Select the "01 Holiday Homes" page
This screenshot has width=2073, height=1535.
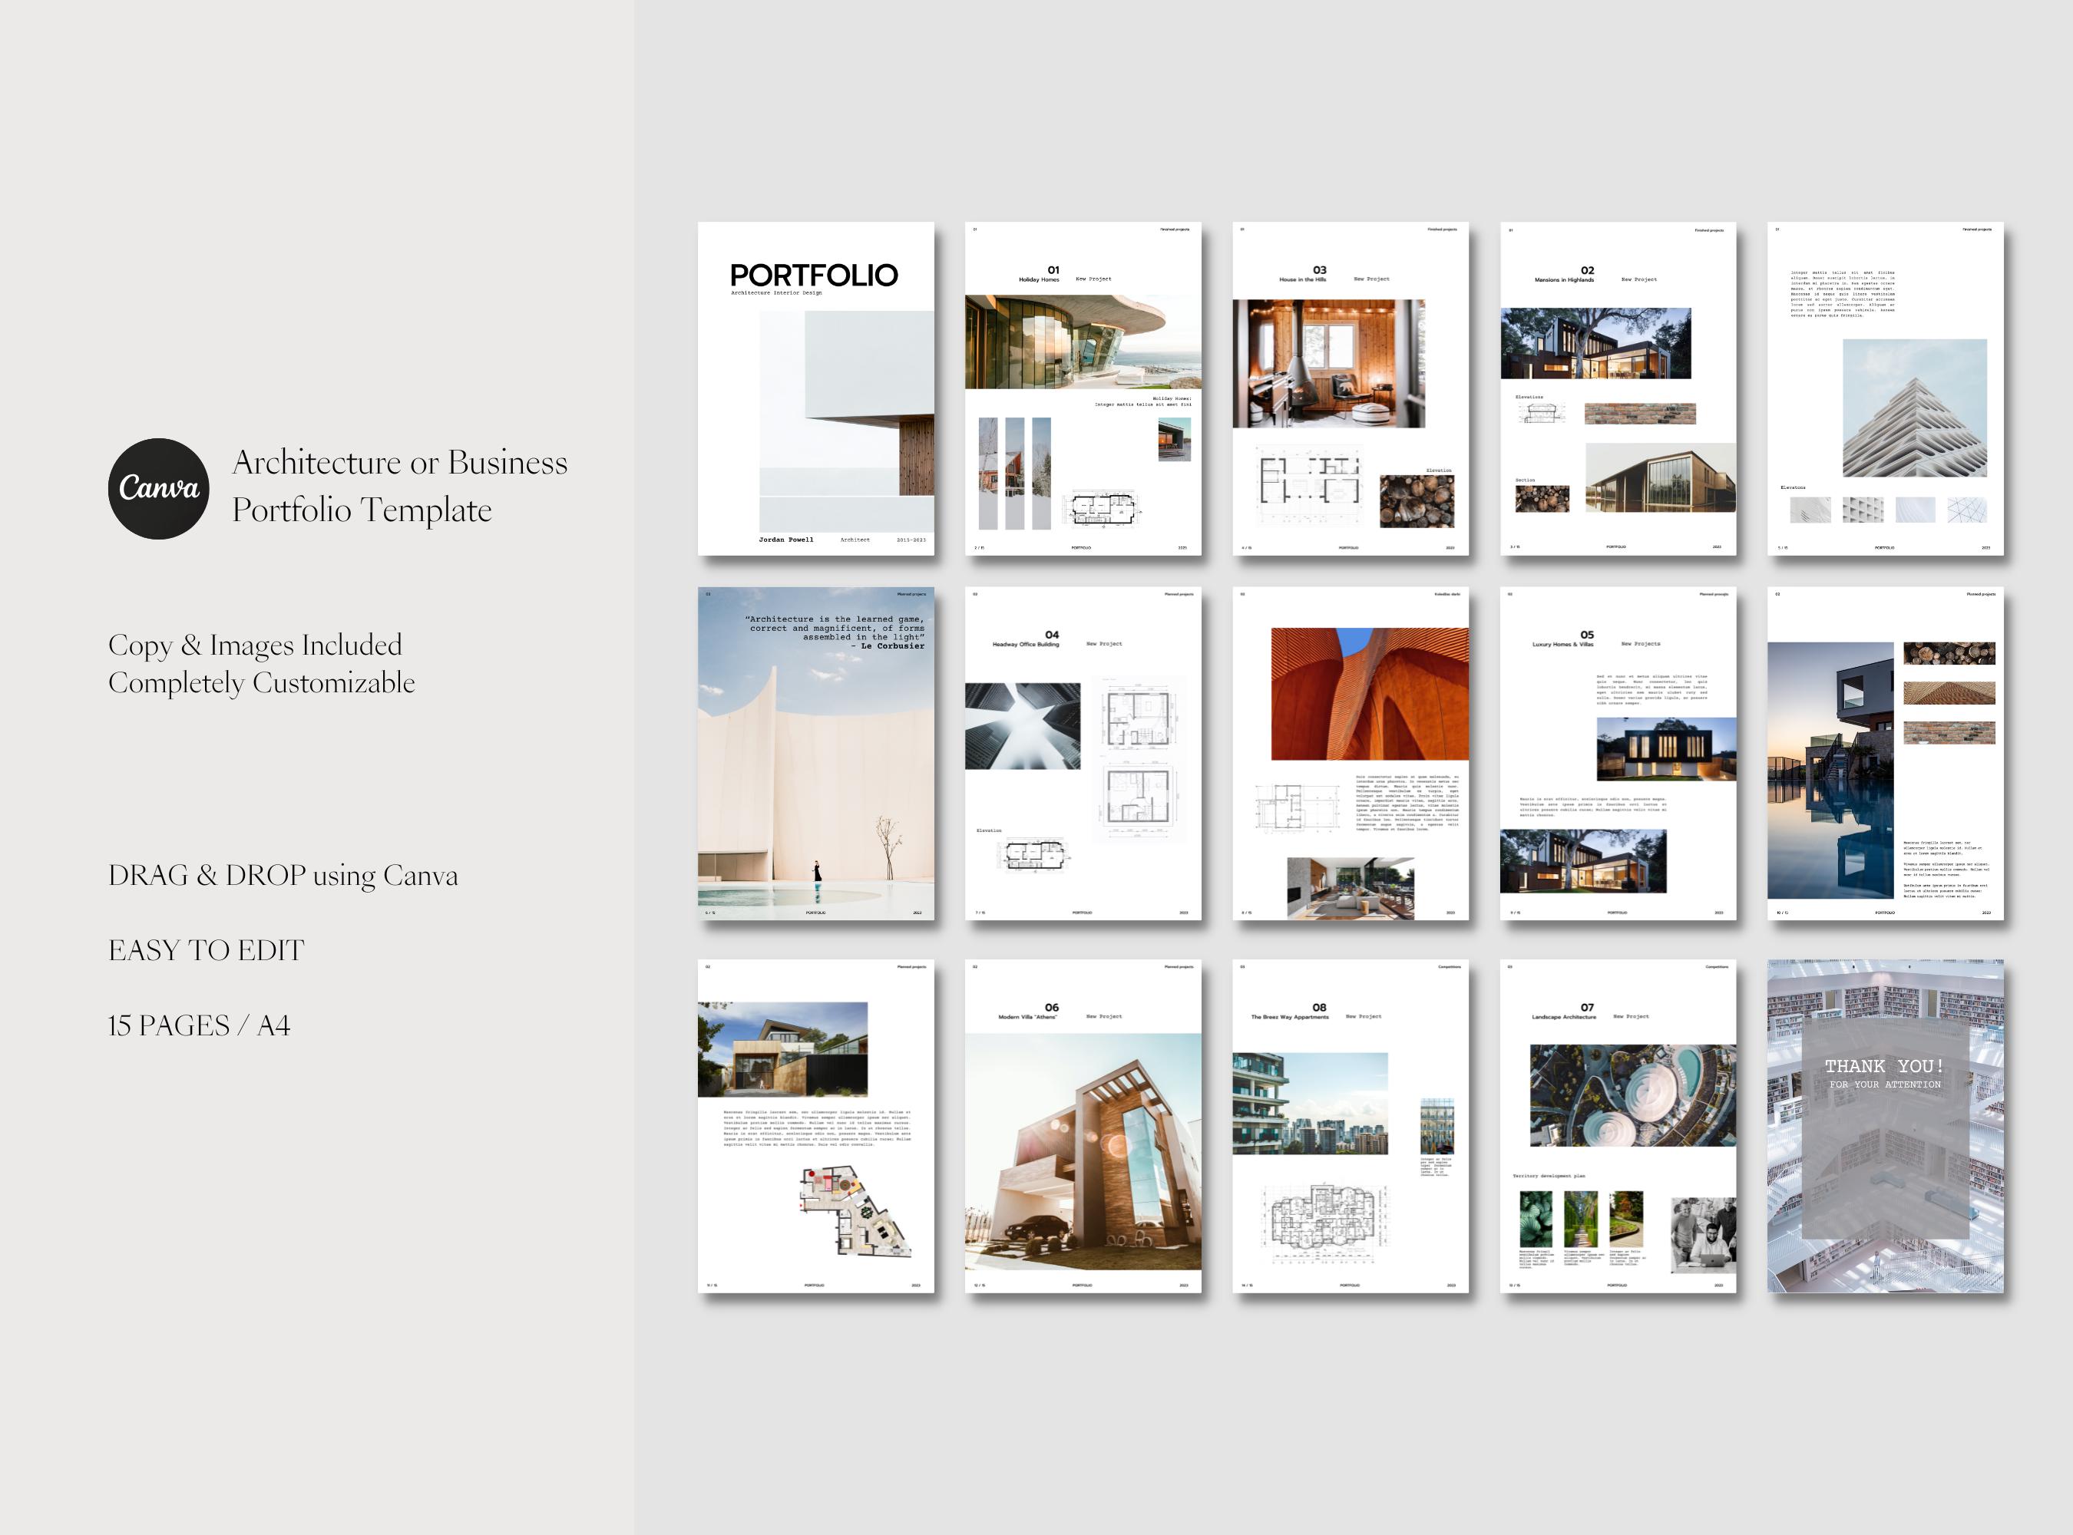click(1084, 390)
